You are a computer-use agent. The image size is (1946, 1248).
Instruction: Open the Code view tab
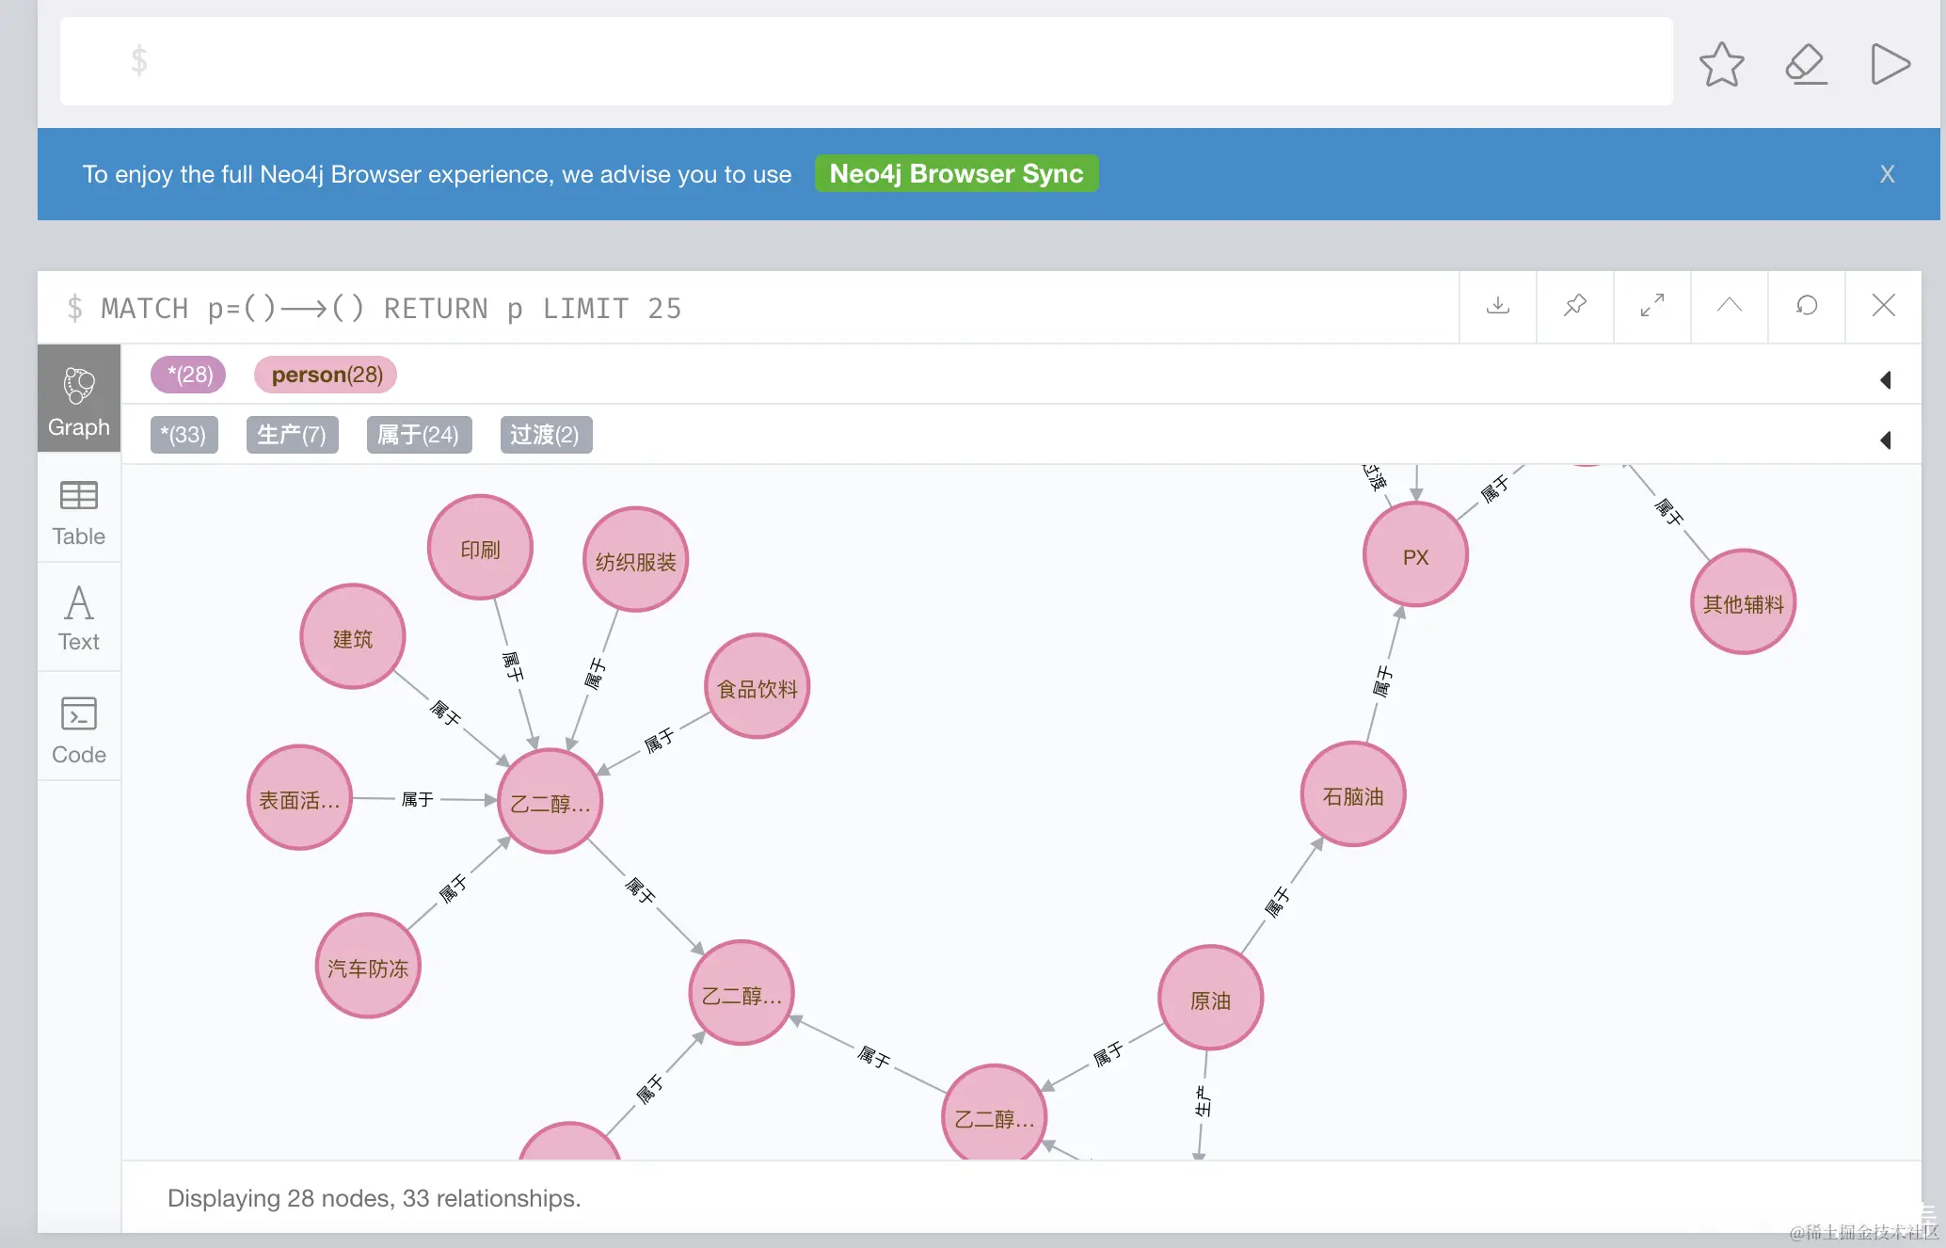[x=79, y=729]
